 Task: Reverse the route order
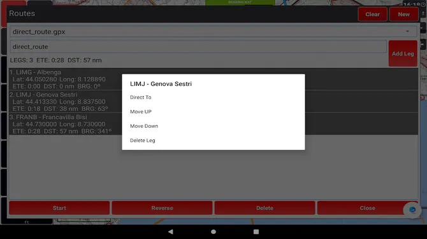(162, 208)
